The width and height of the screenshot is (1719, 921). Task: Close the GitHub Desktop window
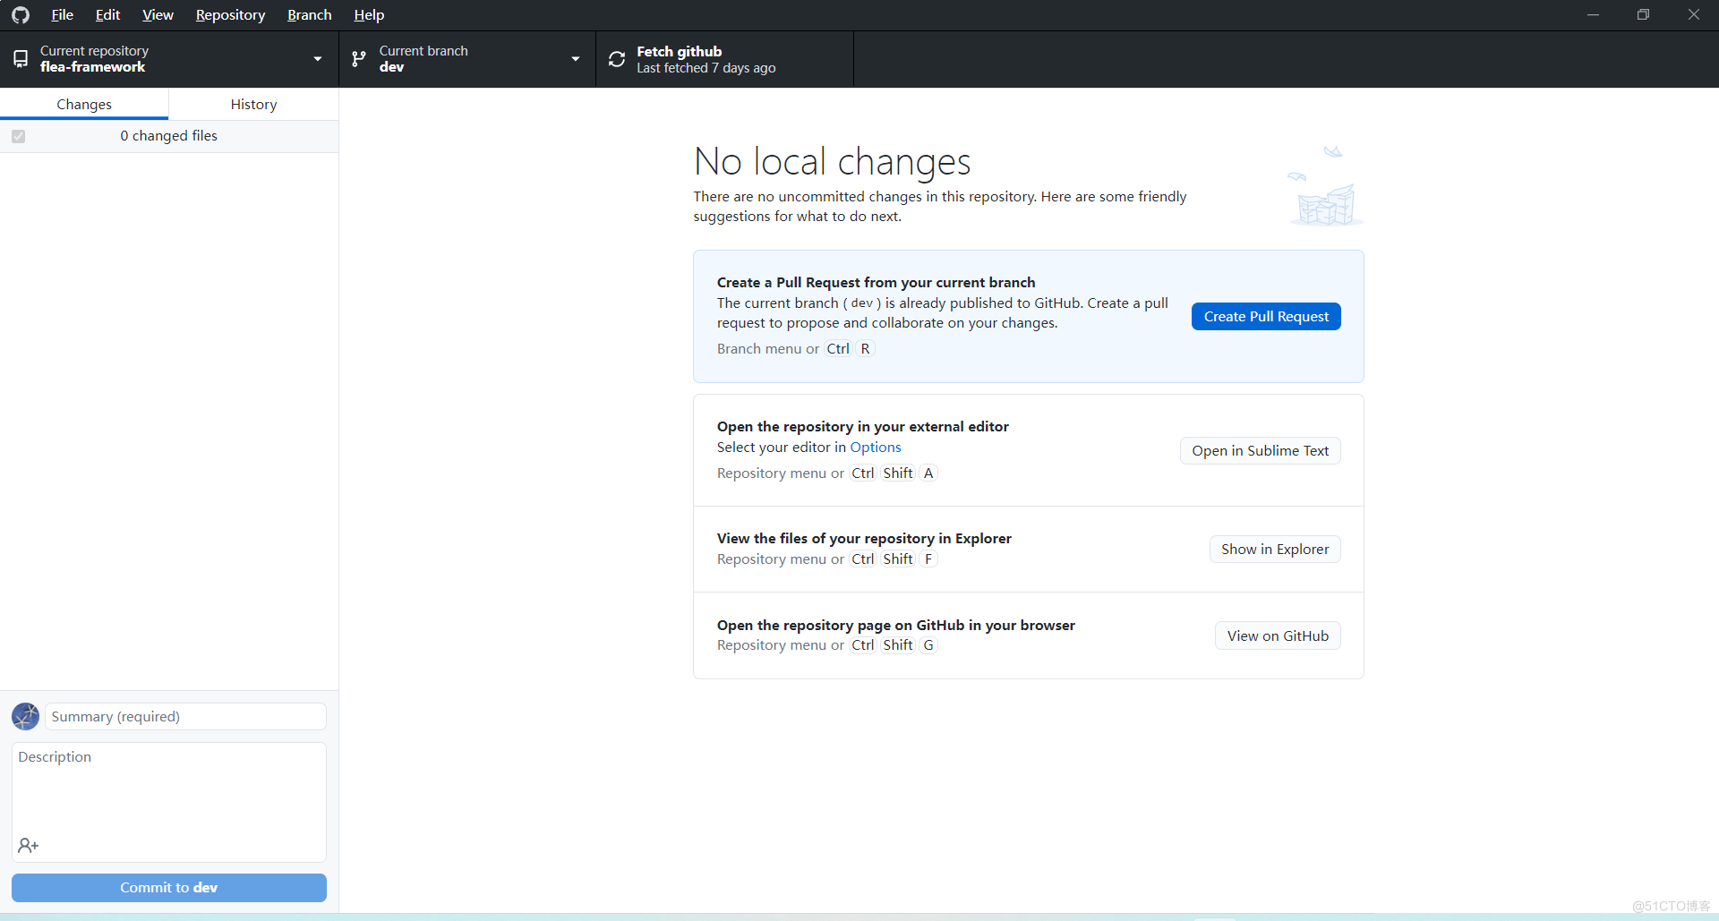coord(1694,15)
